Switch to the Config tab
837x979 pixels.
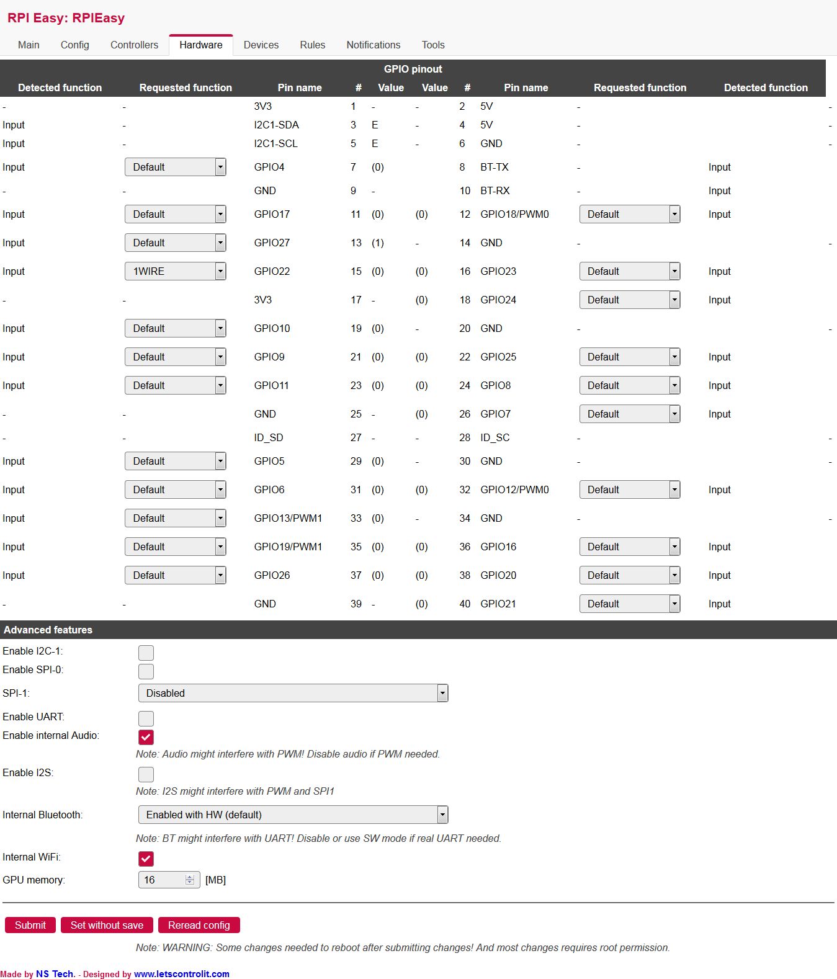(x=74, y=45)
